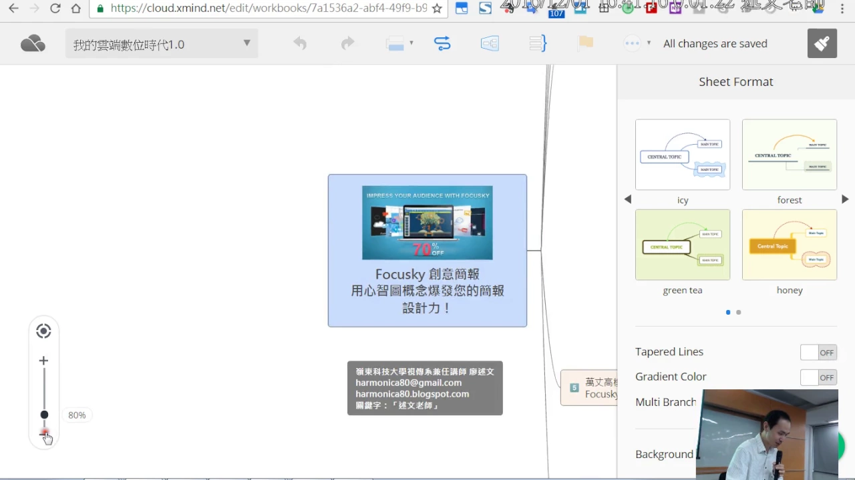The width and height of the screenshot is (855, 480).
Task: Click the insert topic icon
Action: pyautogui.click(x=395, y=44)
